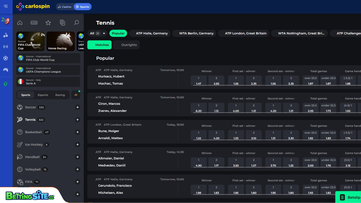Select the darts target icon in left rail
Screen dimensions: 361x203
tap(6, 21)
